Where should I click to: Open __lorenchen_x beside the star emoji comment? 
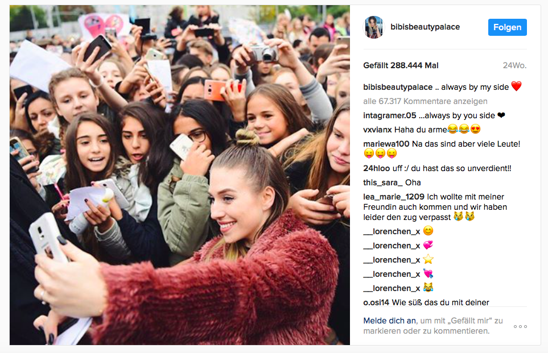(392, 260)
